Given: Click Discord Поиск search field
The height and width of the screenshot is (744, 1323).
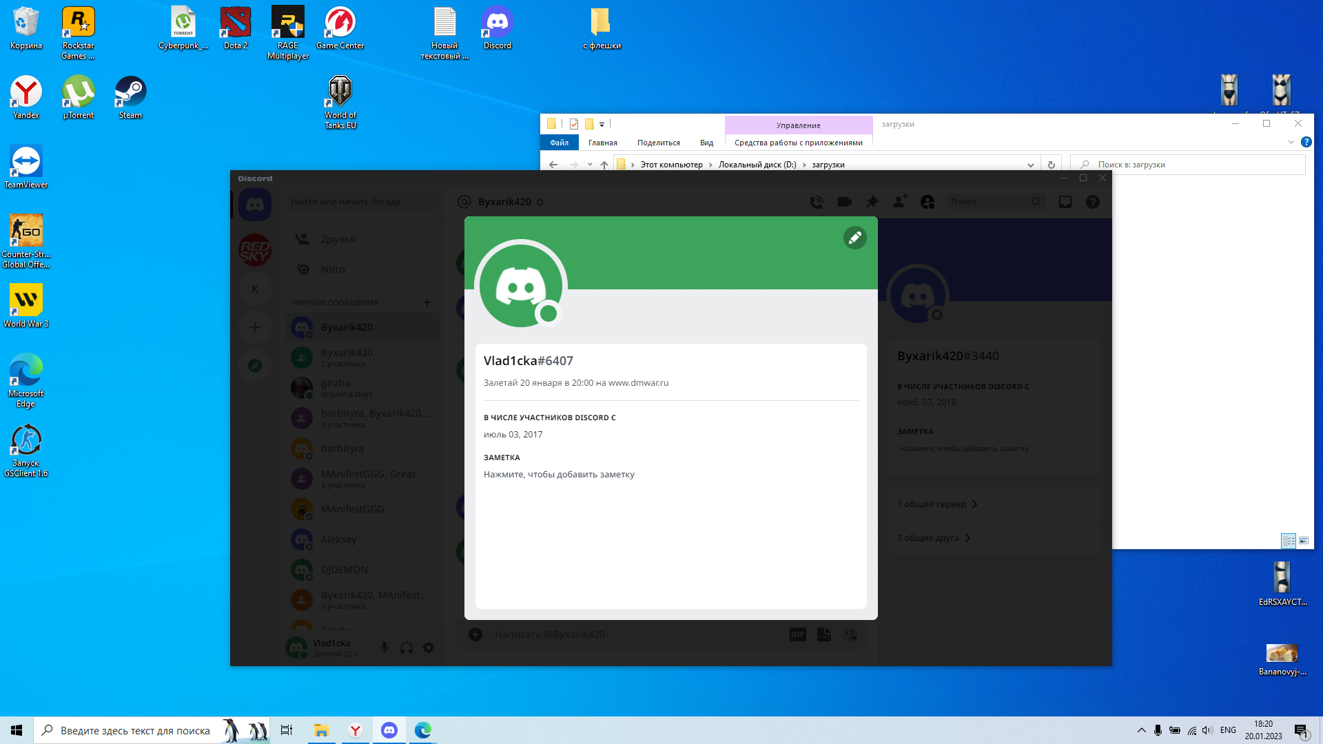Looking at the screenshot, I should coord(995,202).
